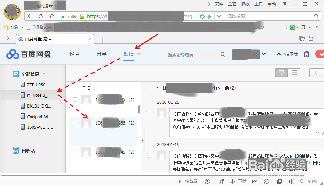Check the conversation header select-all checkbox
This screenshot has height=186, width=324.
(149, 88)
